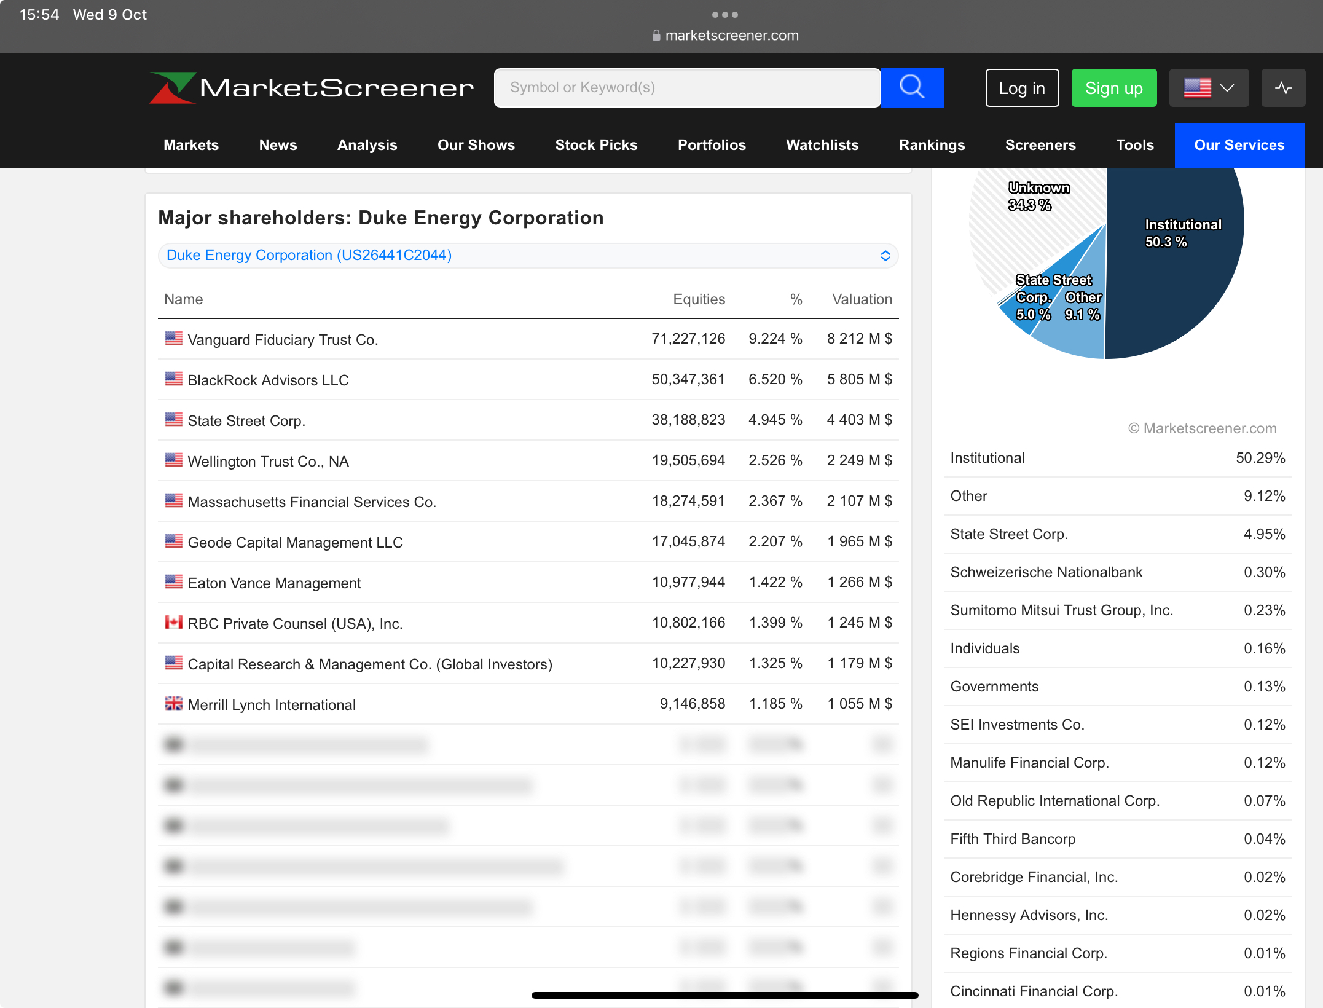Open the News menu
Image resolution: width=1323 pixels, height=1008 pixels.
point(278,145)
